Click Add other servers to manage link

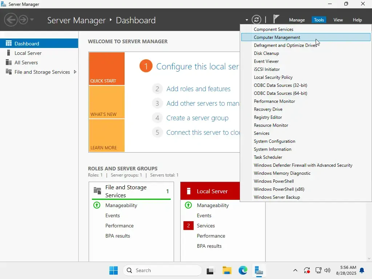(203, 103)
